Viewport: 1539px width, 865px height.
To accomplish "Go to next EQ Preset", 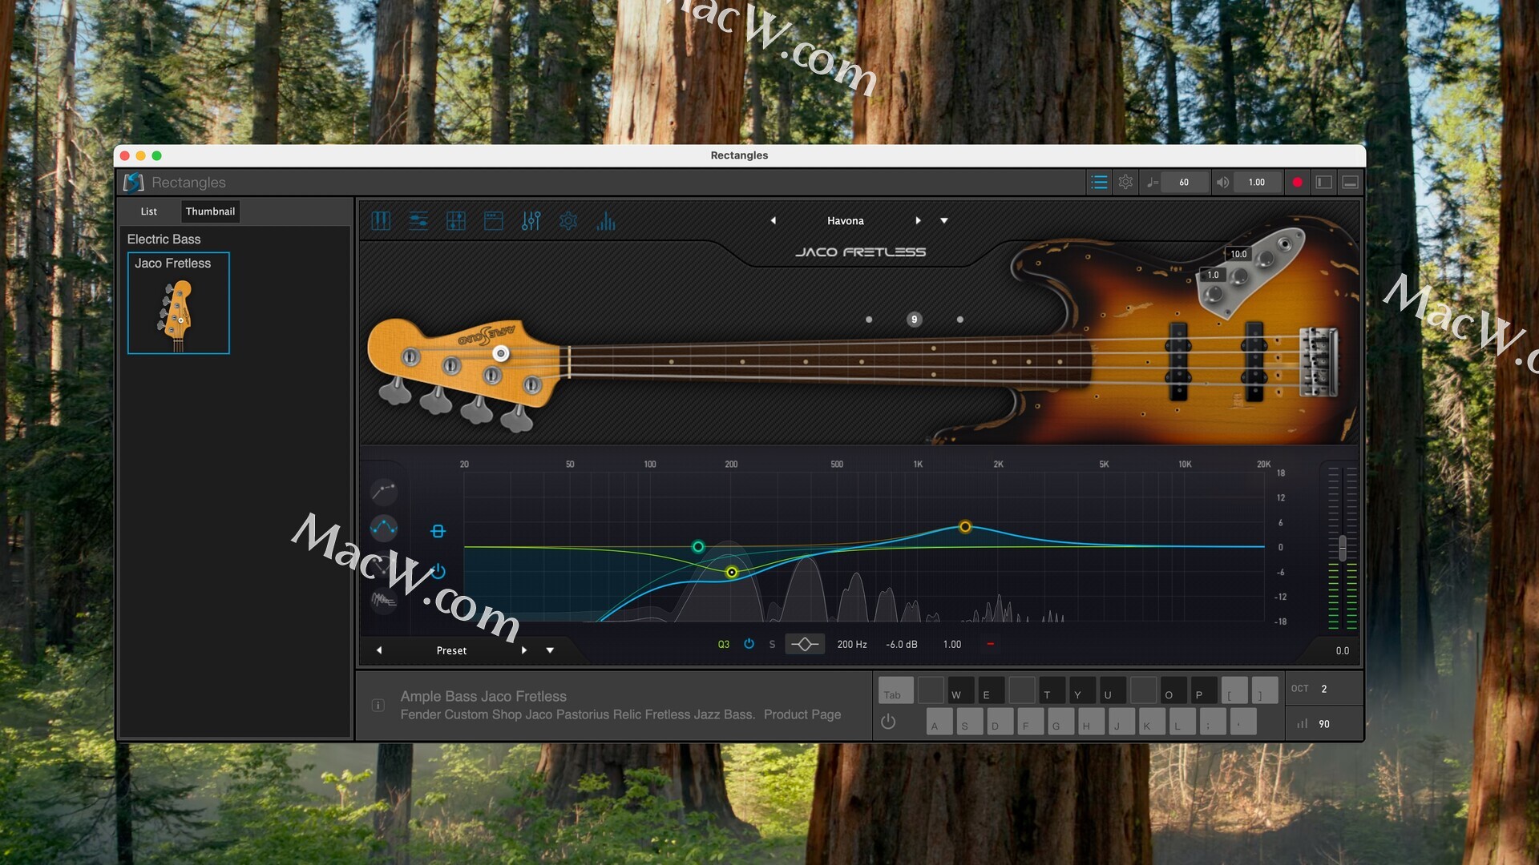I will click(524, 650).
